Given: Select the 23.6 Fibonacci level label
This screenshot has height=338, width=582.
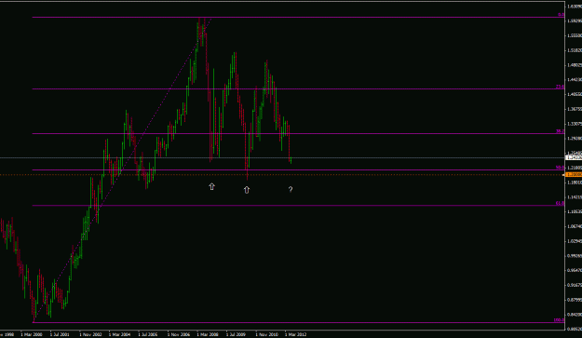Looking at the screenshot, I should (x=560, y=87).
